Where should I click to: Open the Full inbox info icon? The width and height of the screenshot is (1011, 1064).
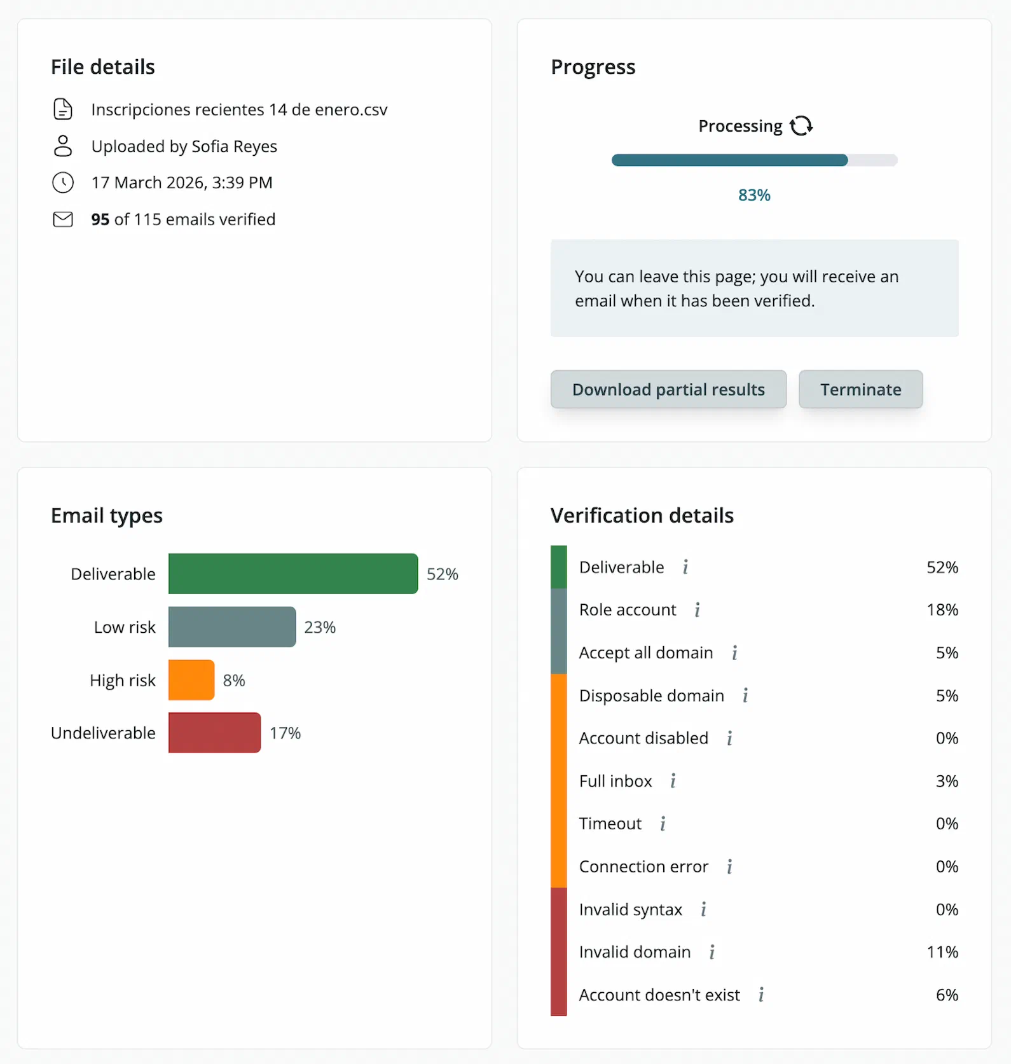click(x=673, y=782)
